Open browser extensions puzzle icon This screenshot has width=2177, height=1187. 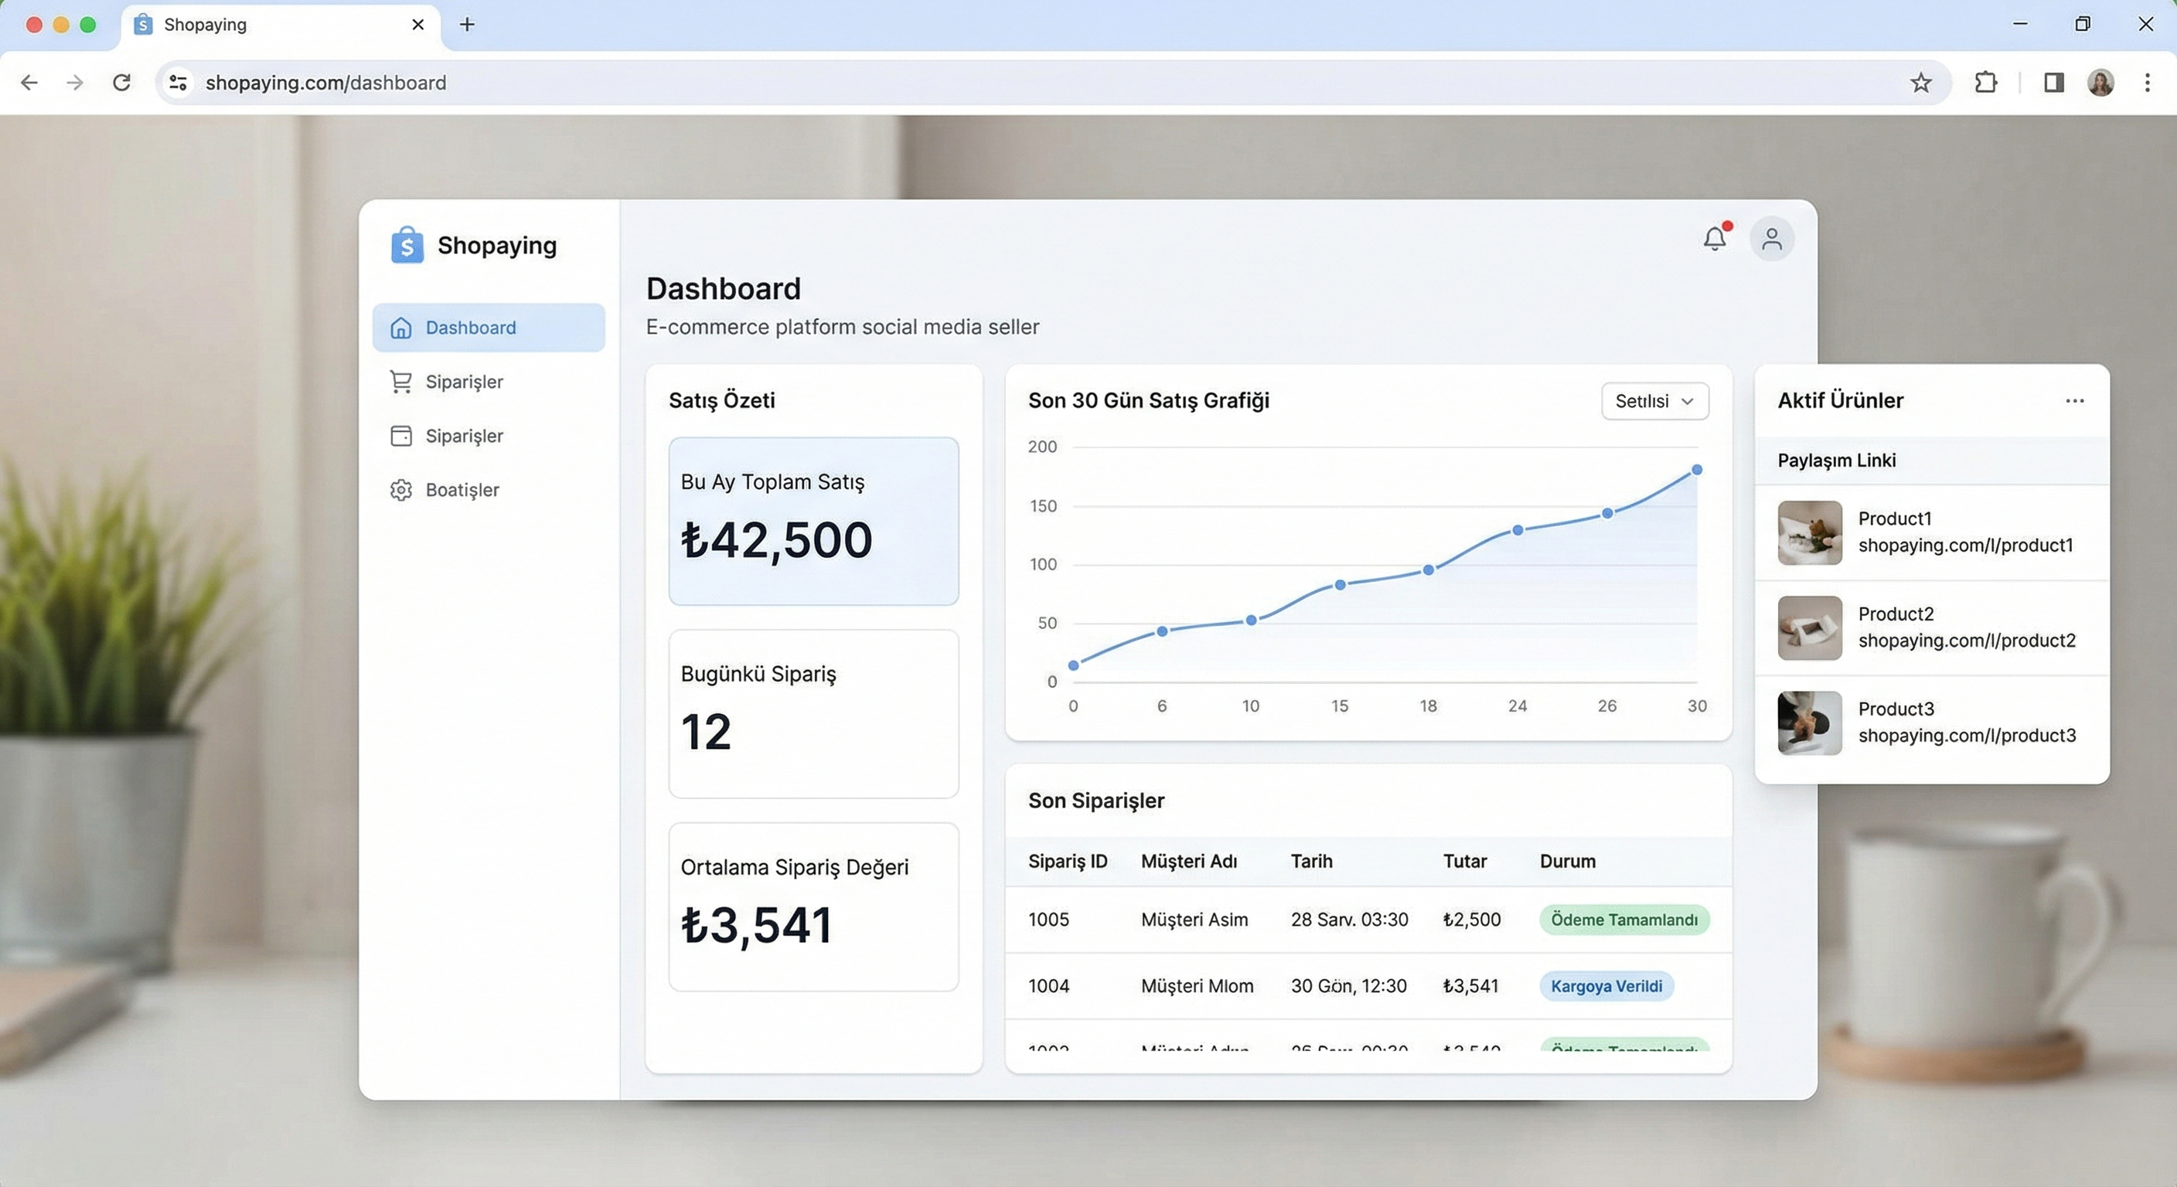(1985, 83)
